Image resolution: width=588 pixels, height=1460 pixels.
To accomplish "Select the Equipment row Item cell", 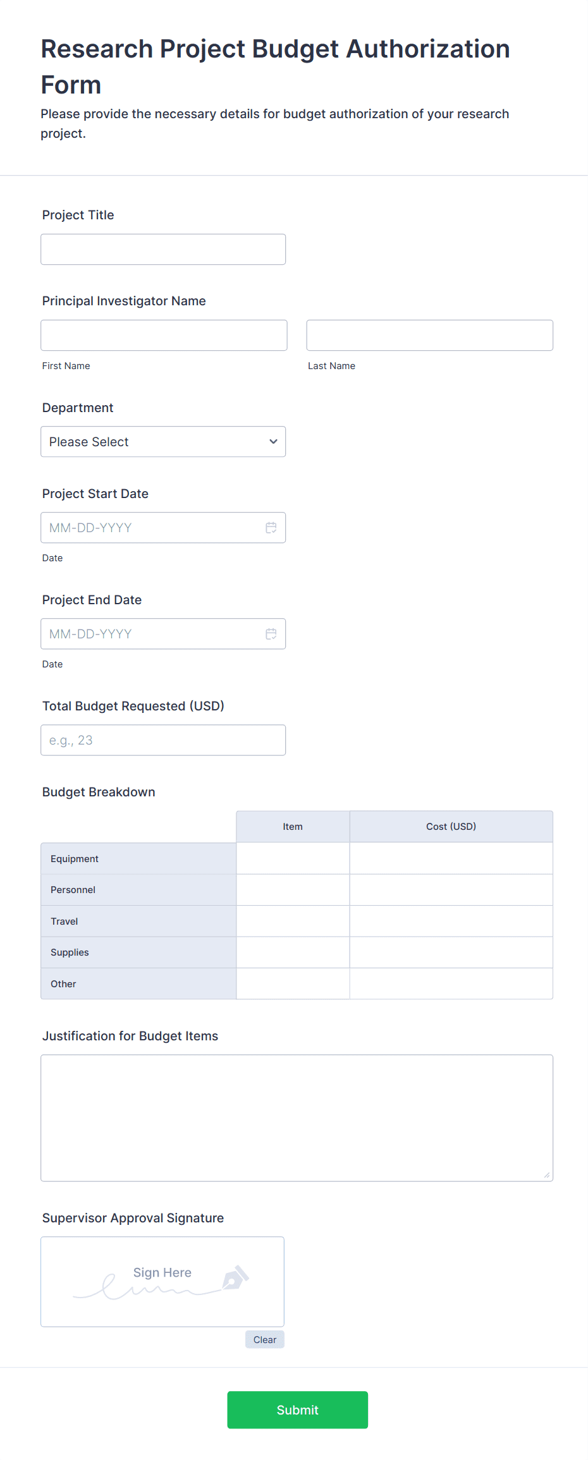I will pos(293,858).
